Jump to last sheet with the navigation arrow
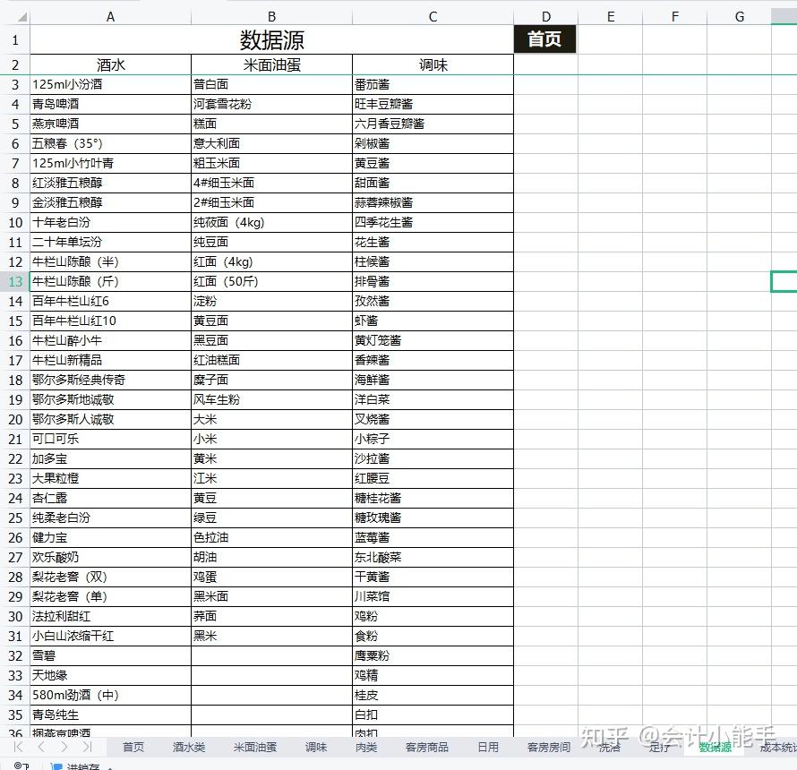 [87, 747]
